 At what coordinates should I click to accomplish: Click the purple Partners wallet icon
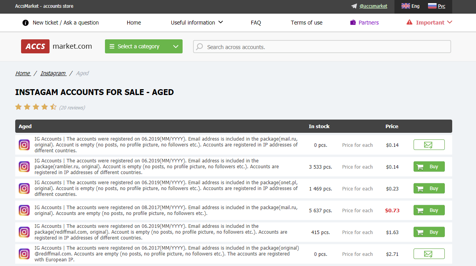[353, 23]
